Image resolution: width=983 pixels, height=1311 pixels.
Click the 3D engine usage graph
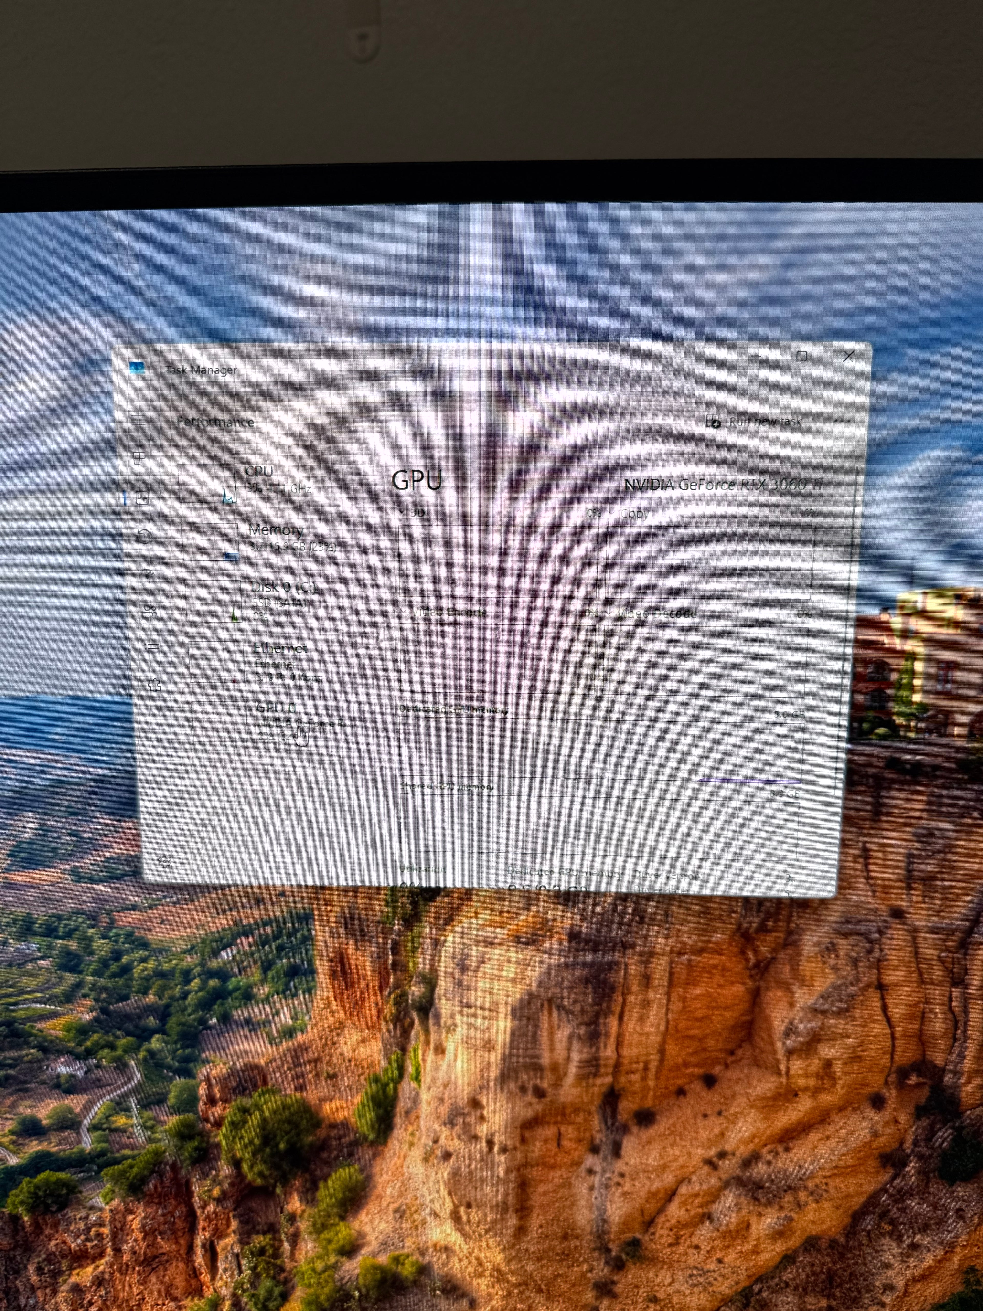pyautogui.click(x=498, y=561)
